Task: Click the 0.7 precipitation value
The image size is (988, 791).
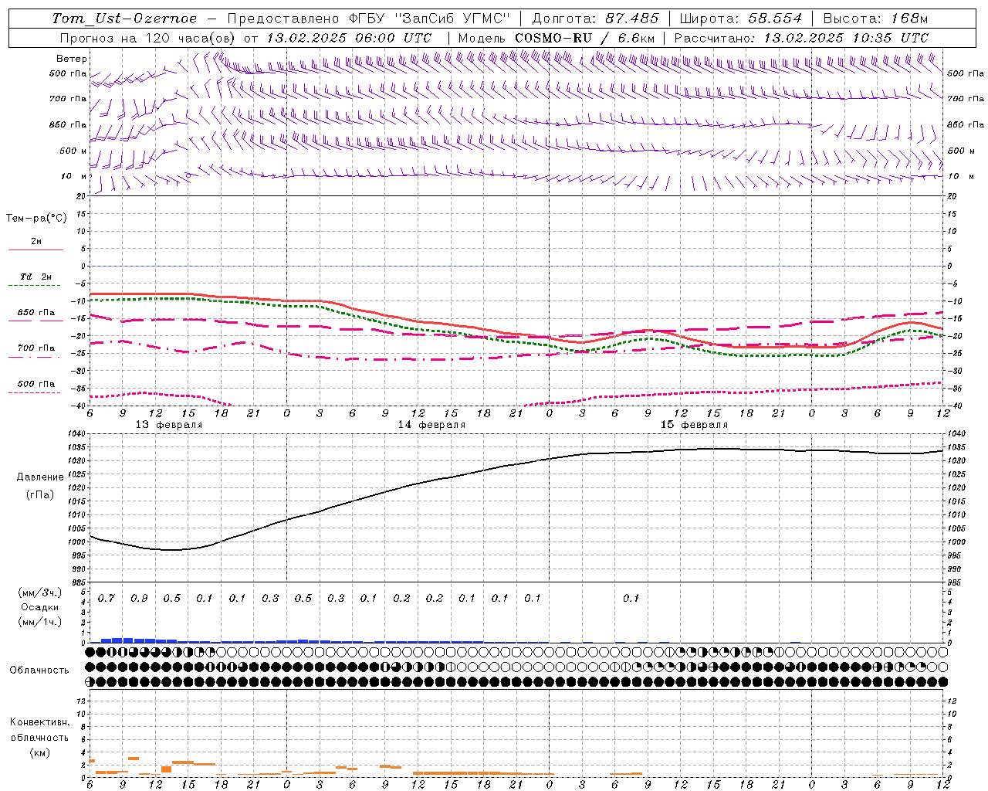Action: pos(107,599)
